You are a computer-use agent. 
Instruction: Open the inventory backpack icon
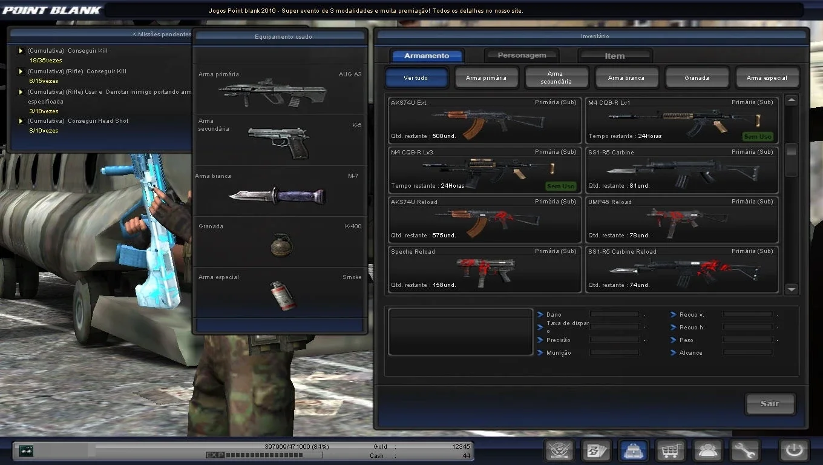(x=634, y=450)
